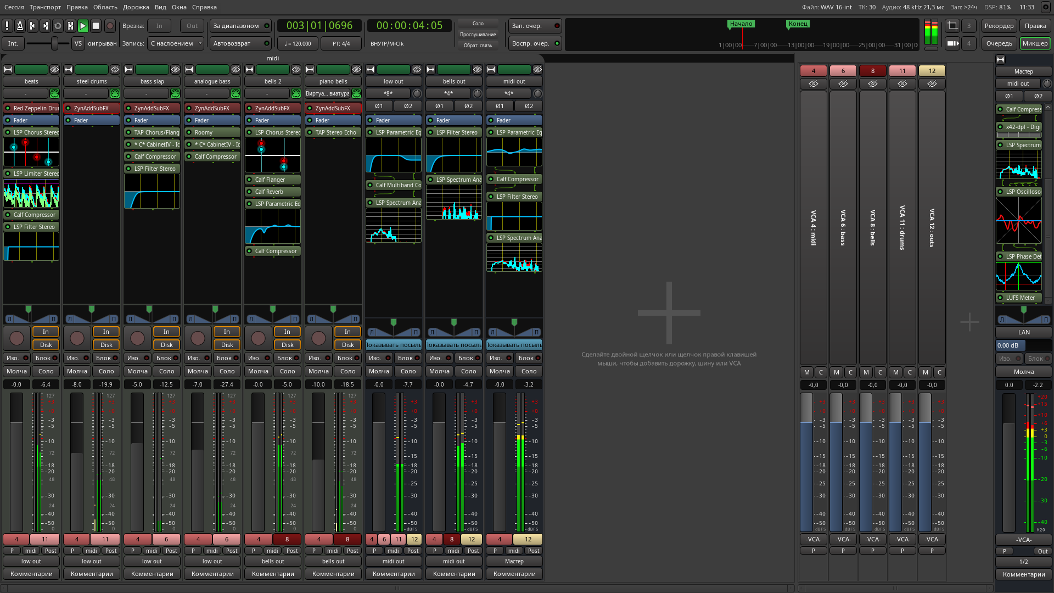Hide the steel drums strip with its eye icon

click(115, 69)
